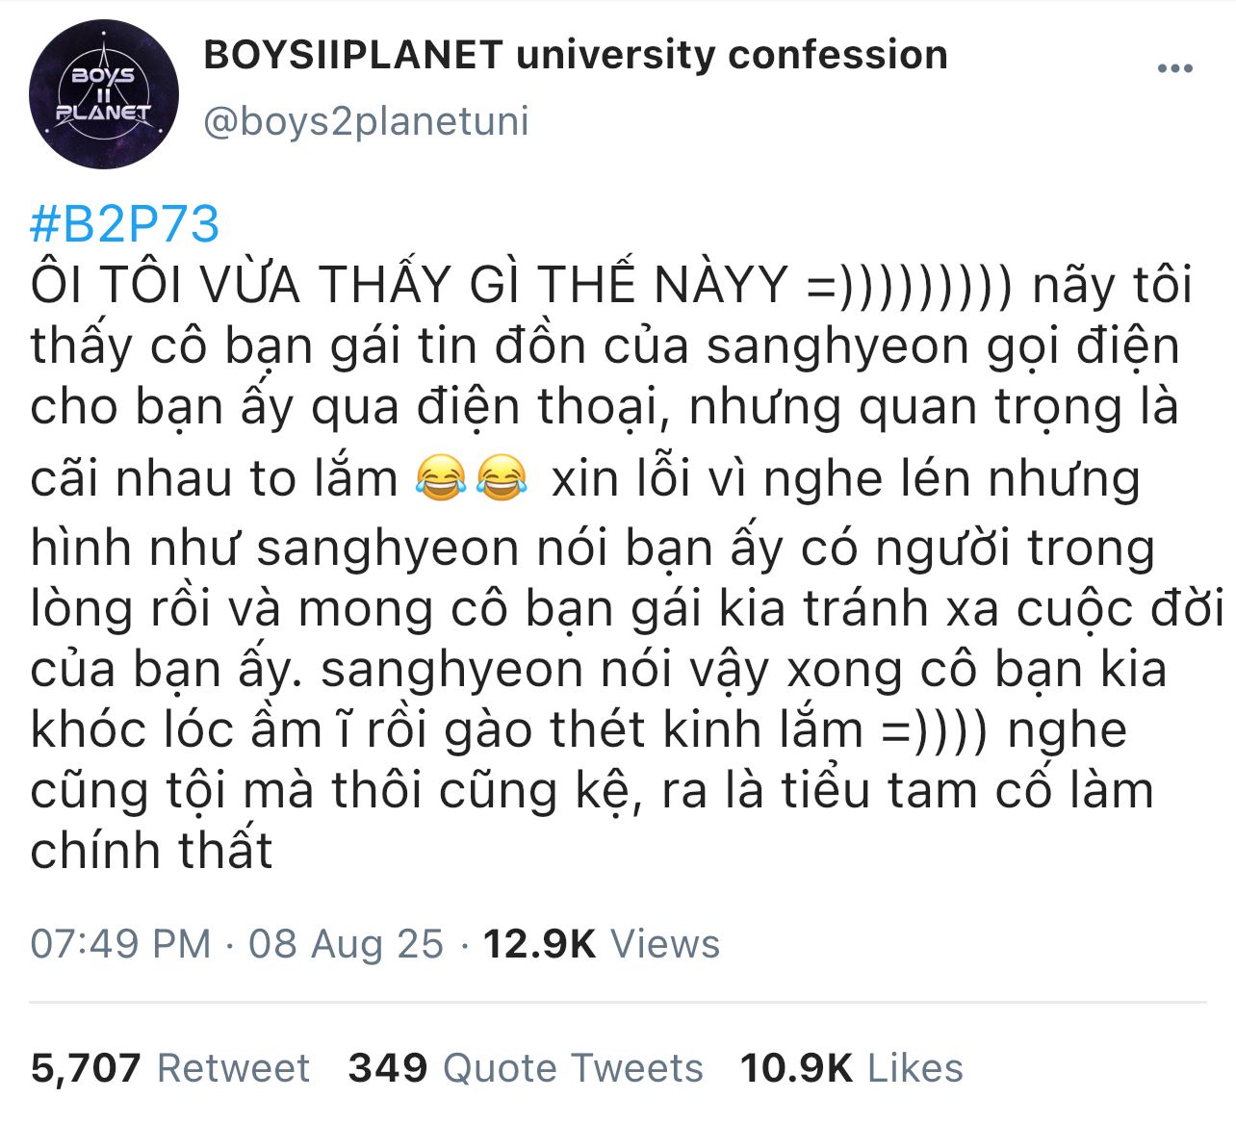The image size is (1236, 1124).
Task: Click the first laughing-crying emoji
Action: click(441, 478)
